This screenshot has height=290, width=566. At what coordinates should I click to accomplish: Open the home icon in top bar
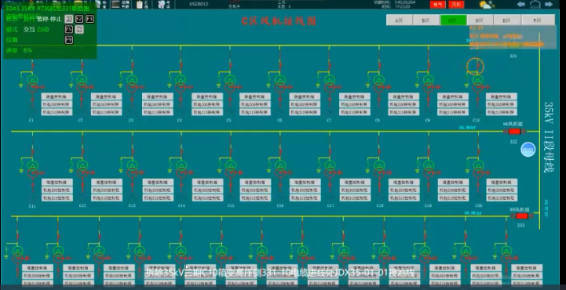[535, 5]
